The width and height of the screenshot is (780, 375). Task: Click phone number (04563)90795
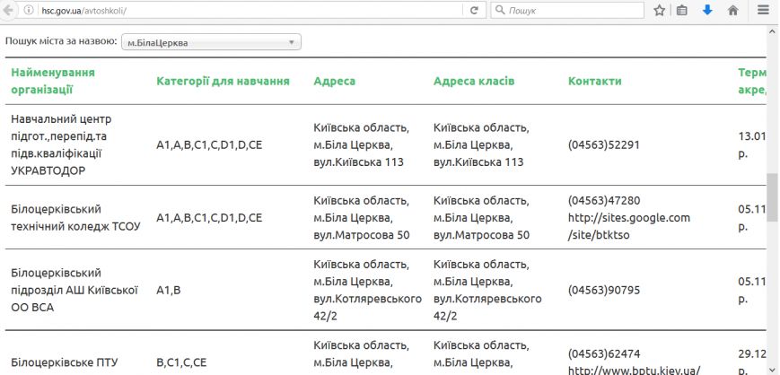604,290
